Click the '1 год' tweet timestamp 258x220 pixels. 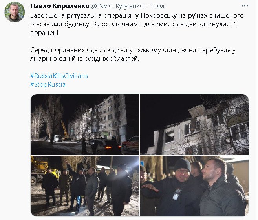(157, 6)
